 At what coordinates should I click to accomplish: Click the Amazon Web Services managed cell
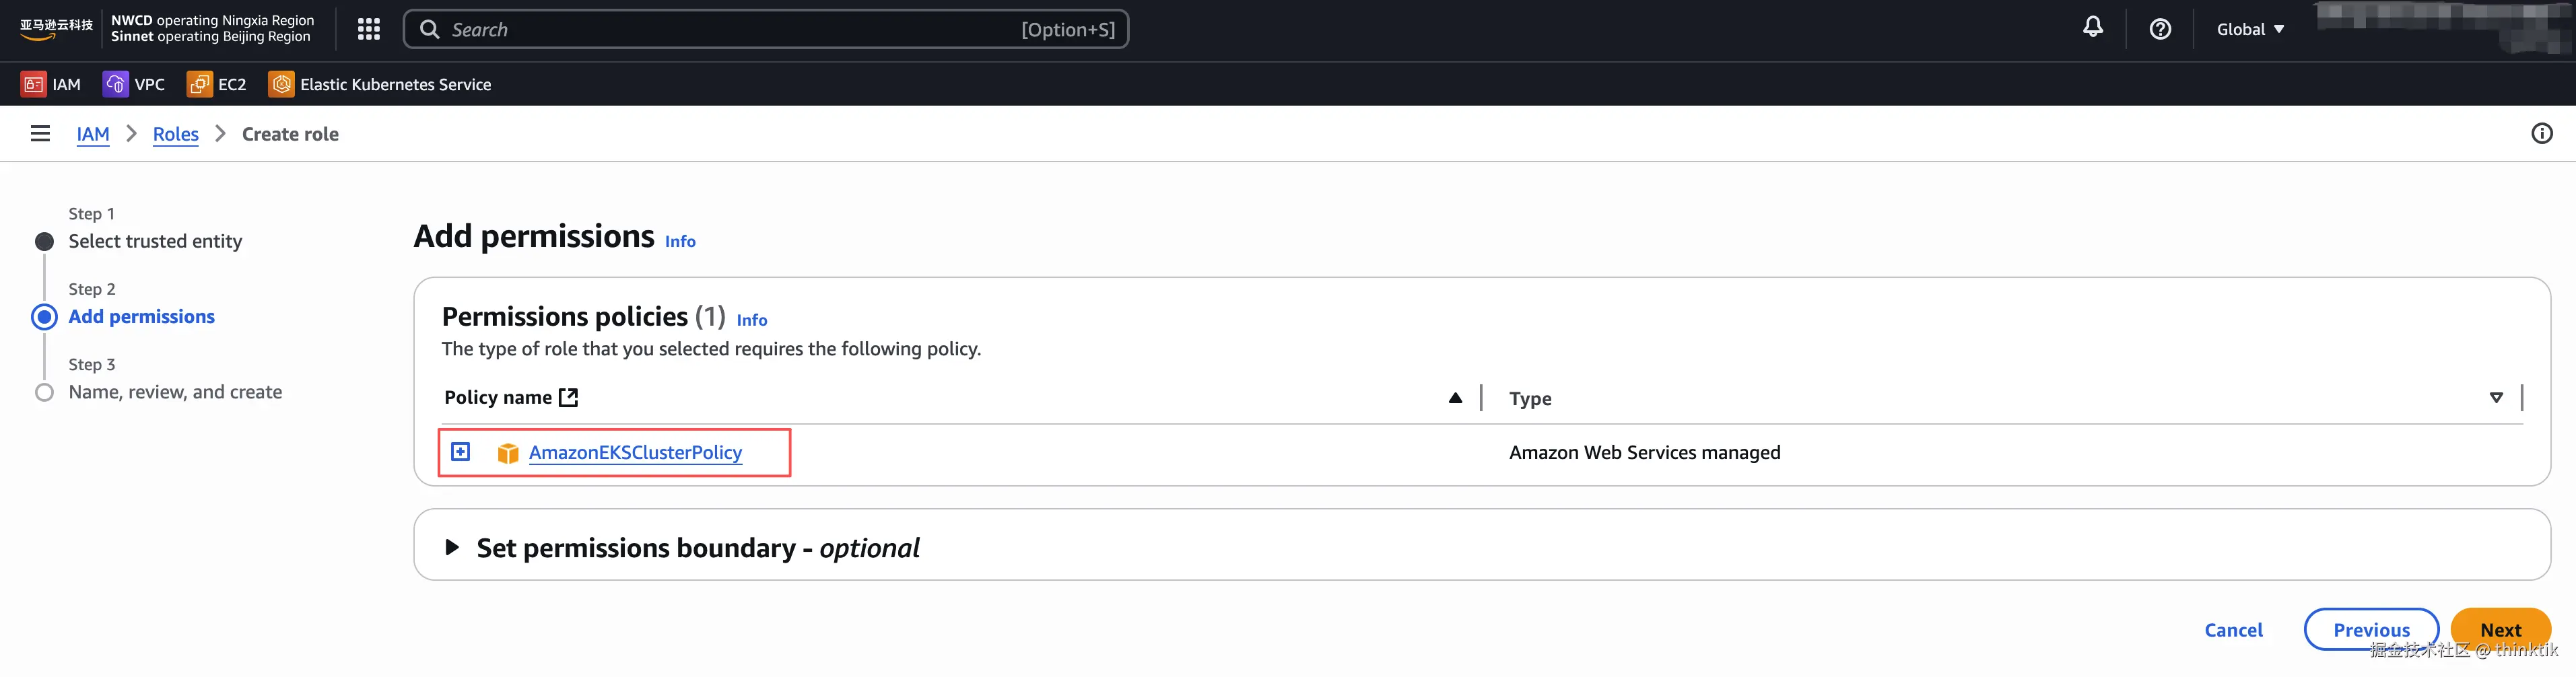point(1644,452)
